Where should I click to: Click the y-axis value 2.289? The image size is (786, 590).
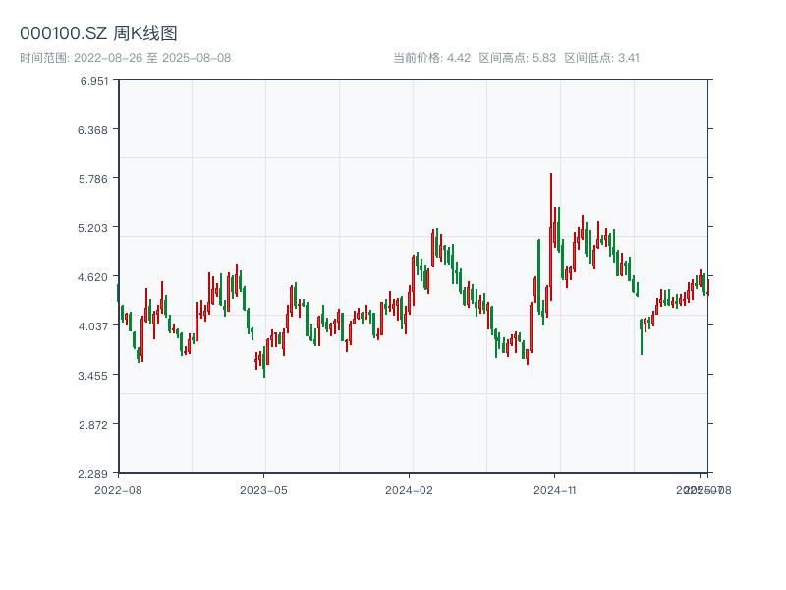coord(92,474)
